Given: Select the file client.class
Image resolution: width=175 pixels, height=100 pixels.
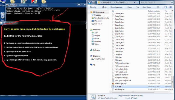Looking at the screenshot, I should pos(119,51).
